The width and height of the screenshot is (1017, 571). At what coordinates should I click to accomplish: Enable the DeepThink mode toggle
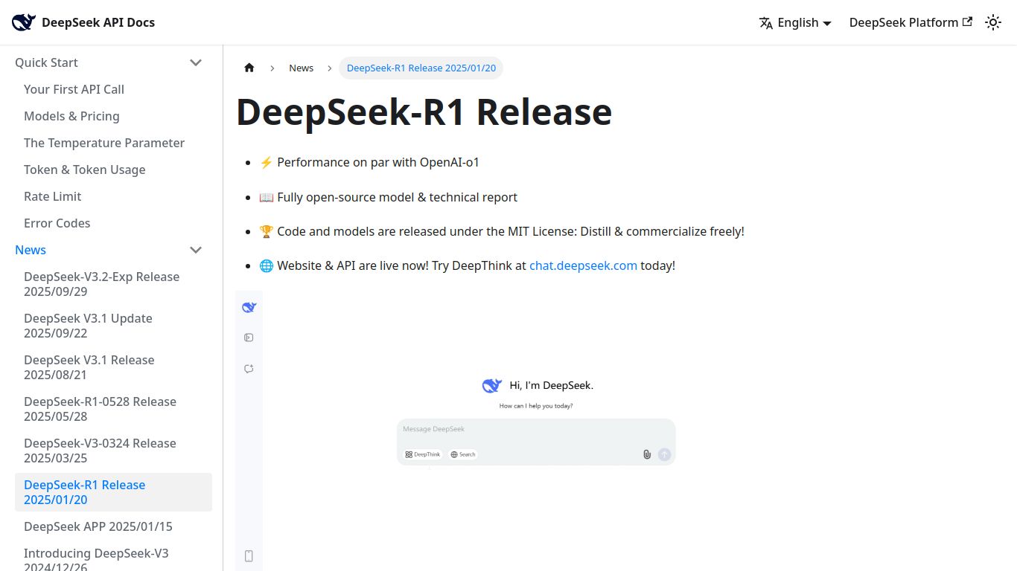(422, 454)
